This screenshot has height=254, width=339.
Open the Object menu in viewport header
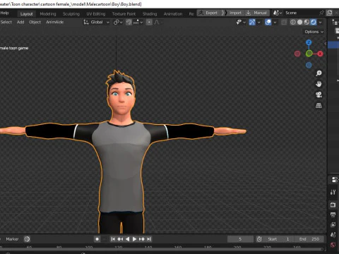[35, 22]
